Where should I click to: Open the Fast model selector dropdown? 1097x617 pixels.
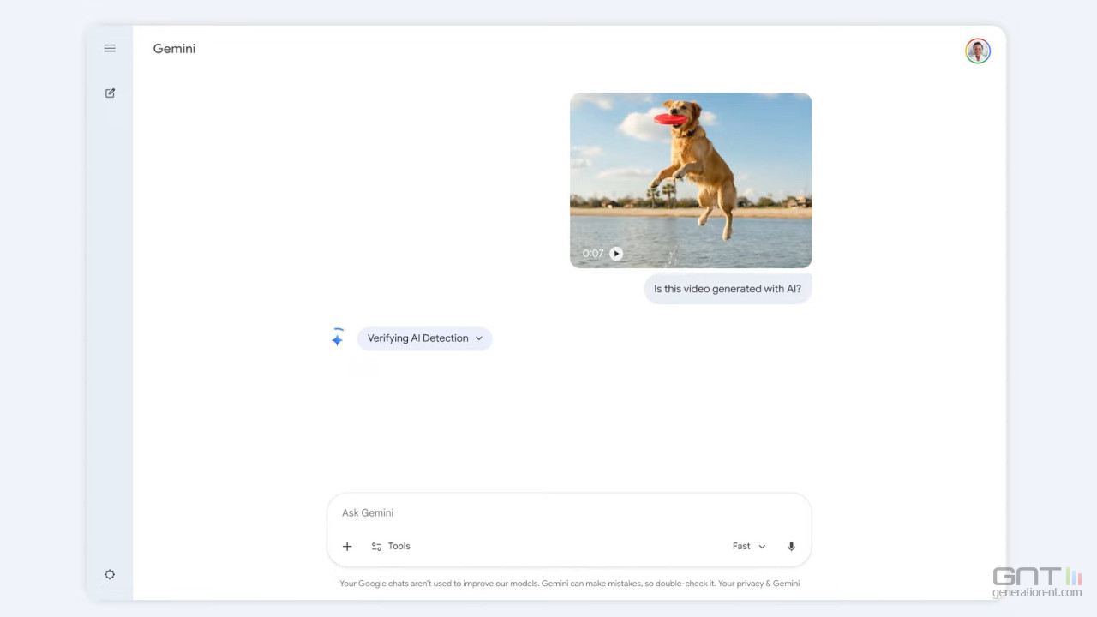click(x=747, y=546)
